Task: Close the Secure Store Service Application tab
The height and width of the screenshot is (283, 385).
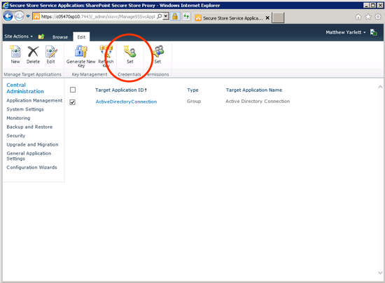Action: point(267,18)
